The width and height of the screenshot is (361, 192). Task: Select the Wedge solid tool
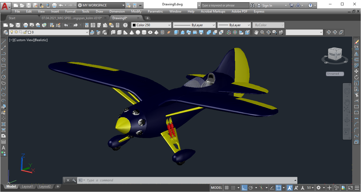[x=125, y=32]
